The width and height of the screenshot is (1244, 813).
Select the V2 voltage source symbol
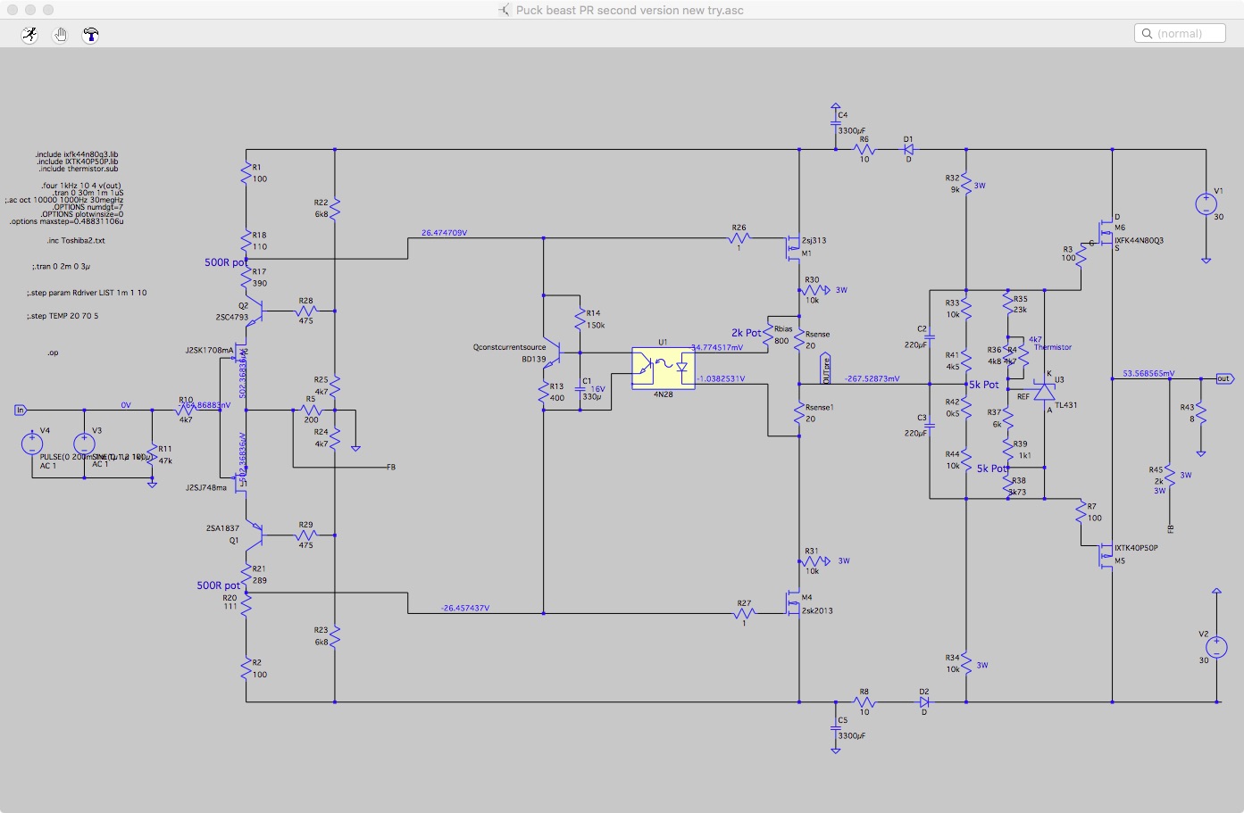1215,648
